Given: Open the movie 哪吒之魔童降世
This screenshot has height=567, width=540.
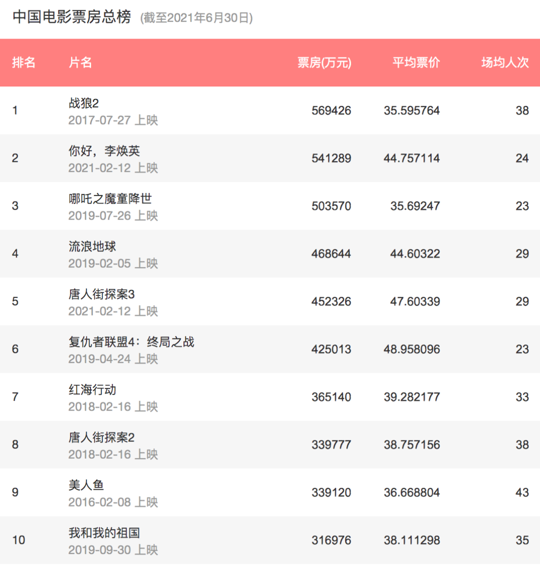Looking at the screenshot, I should pyautogui.click(x=110, y=198).
